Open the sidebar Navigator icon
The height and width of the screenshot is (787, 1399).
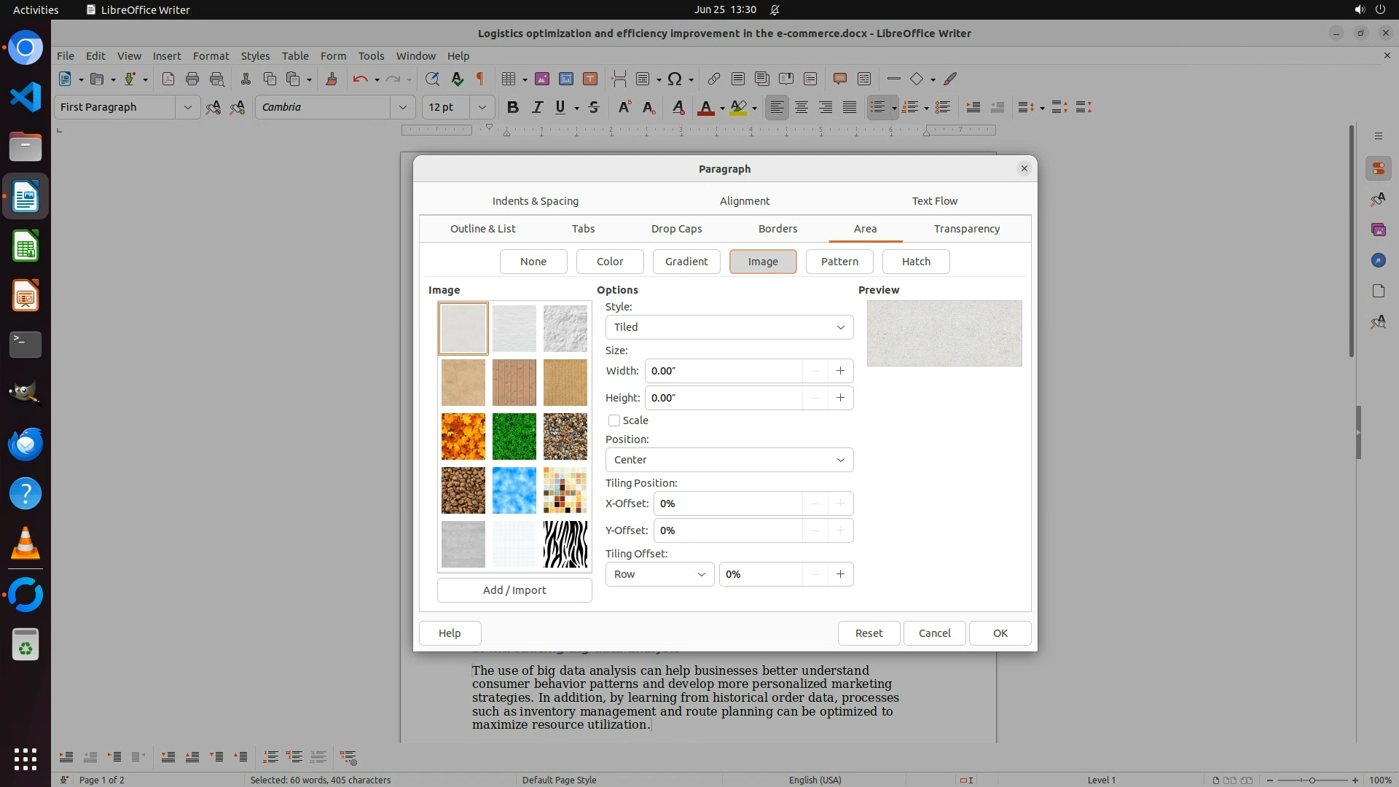(x=1378, y=260)
